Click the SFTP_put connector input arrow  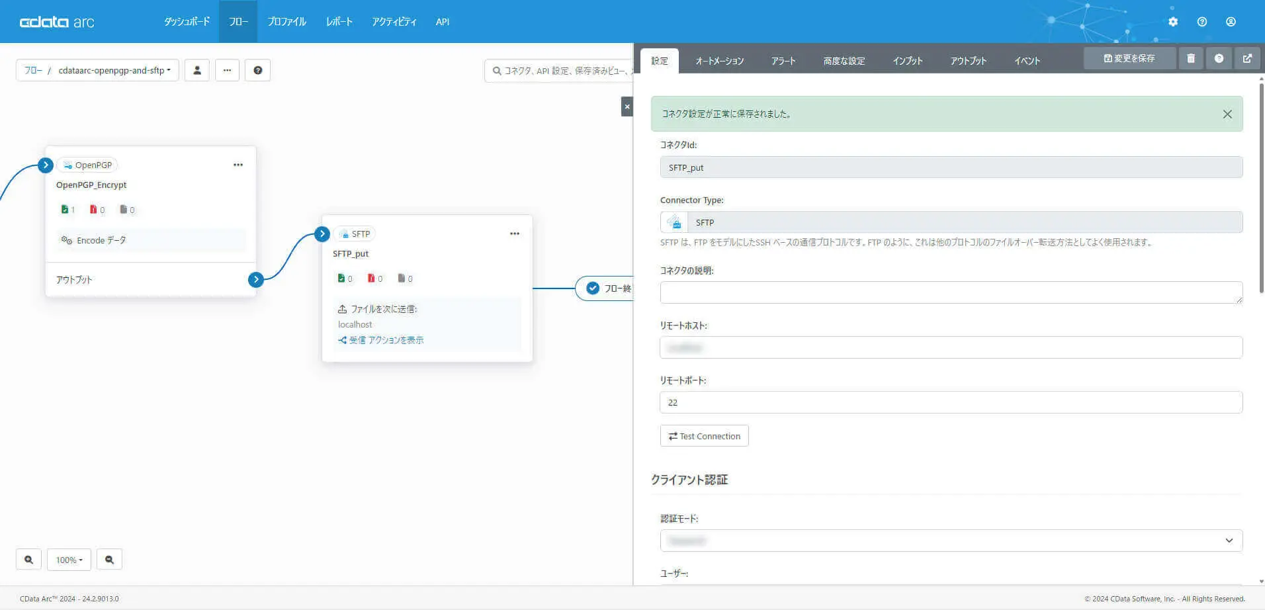pos(322,234)
